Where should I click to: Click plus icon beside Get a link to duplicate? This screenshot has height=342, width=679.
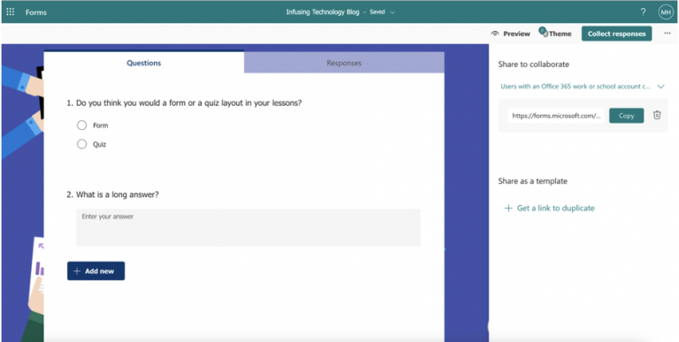[x=508, y=209]
